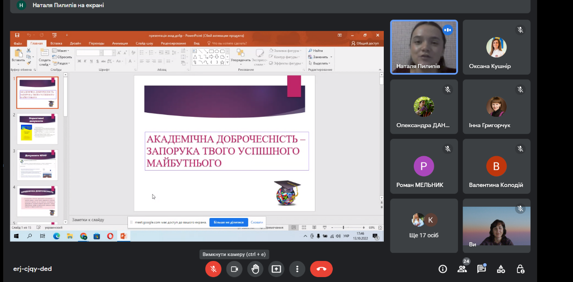
Task: Switch to the Вставка ribbon tab
Action: [56, 43]
